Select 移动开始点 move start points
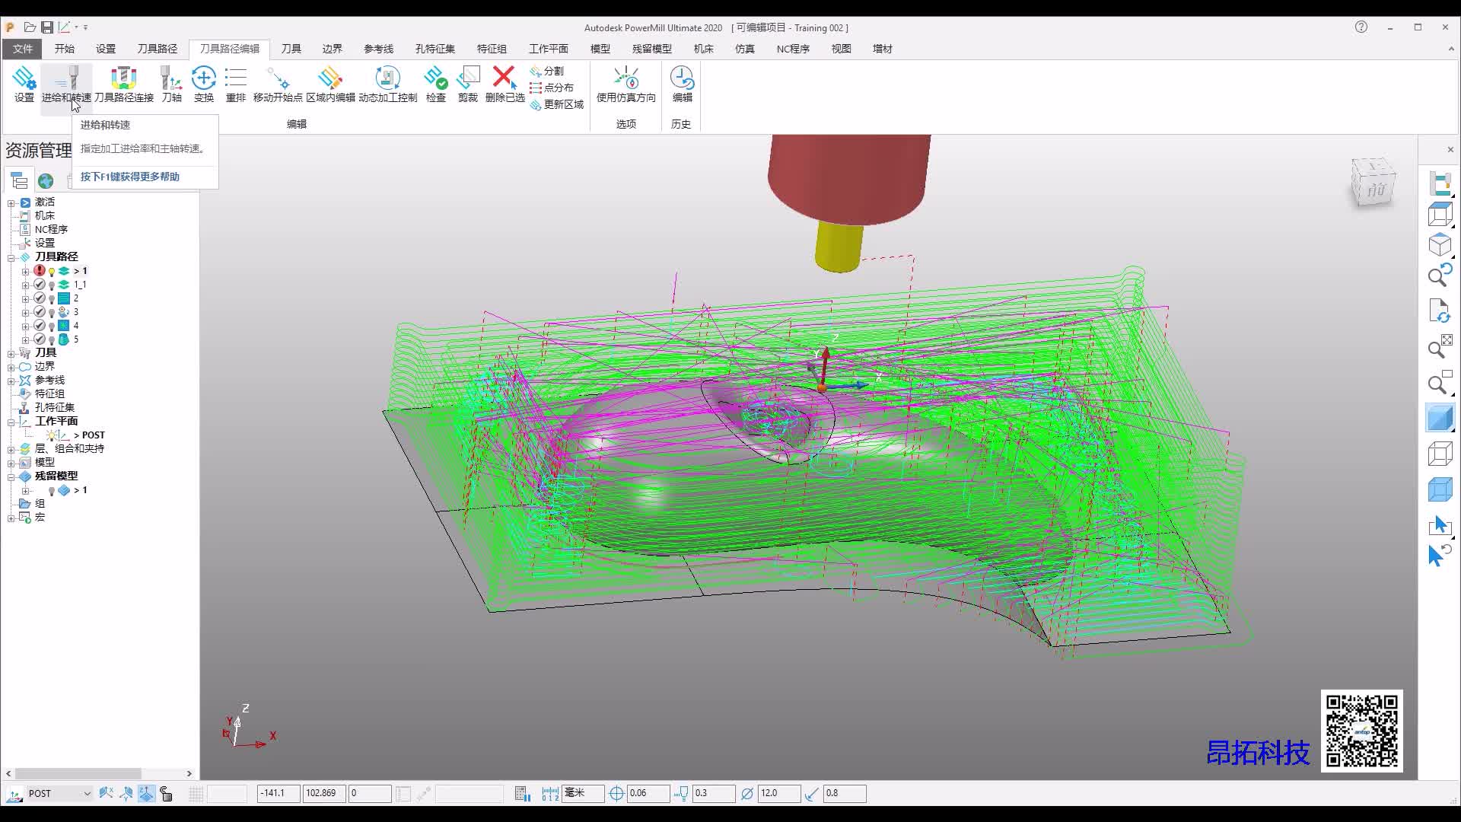This screenshot has height=822, width=1461. click(x=278, y=84)
